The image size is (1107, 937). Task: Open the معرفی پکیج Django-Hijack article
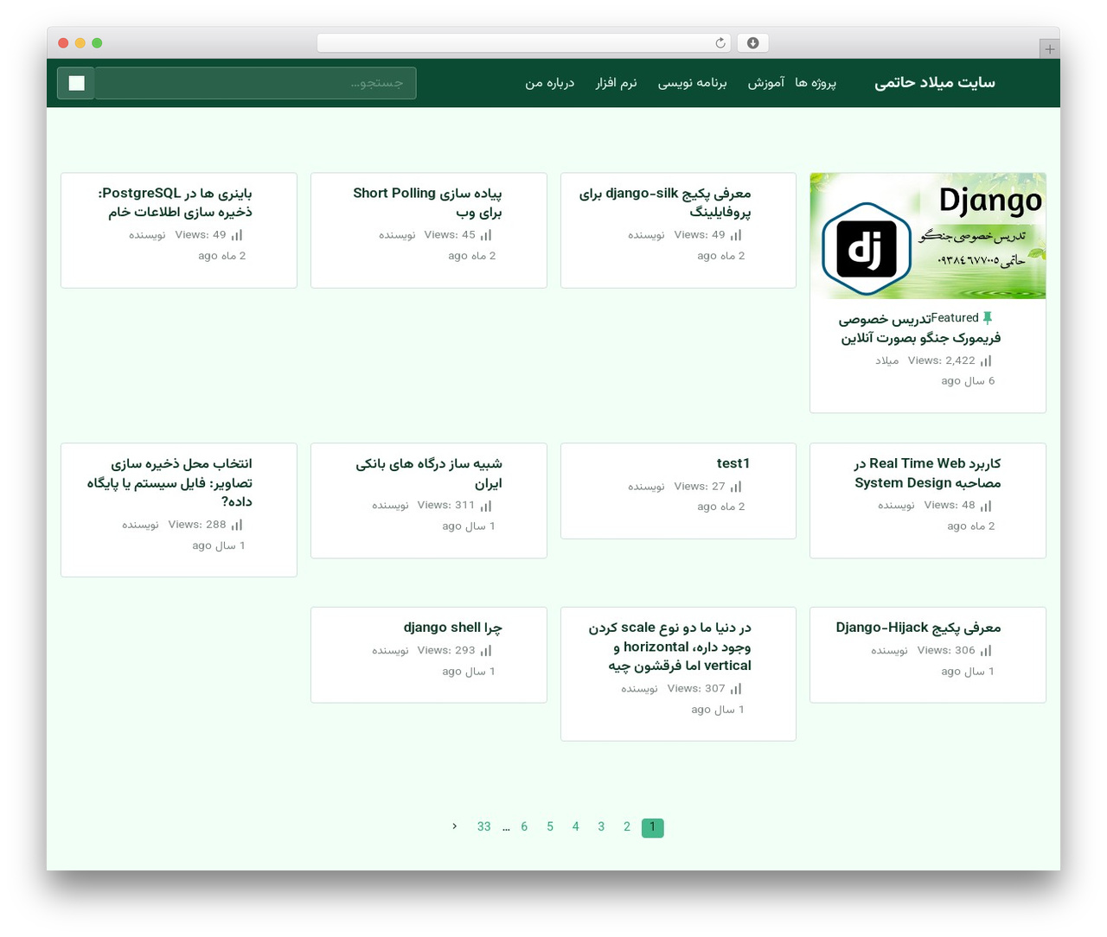(x=918, y=628)
